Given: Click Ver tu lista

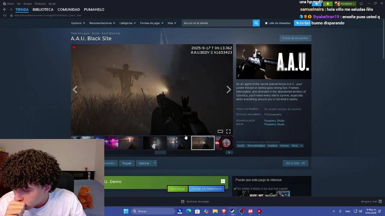Looking at the screenshot, I should (295, 163).
